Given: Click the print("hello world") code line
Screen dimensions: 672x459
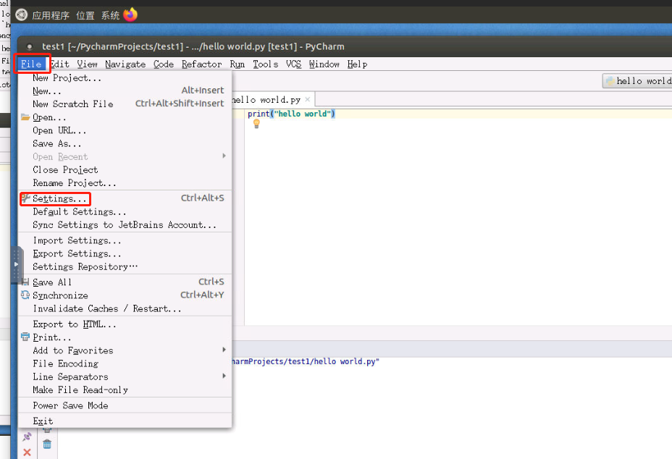Looking at the screenshot, I should coord(291,114).
